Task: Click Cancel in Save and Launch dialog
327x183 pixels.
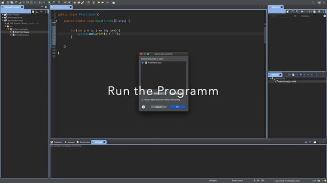Action: click(159, 107)
